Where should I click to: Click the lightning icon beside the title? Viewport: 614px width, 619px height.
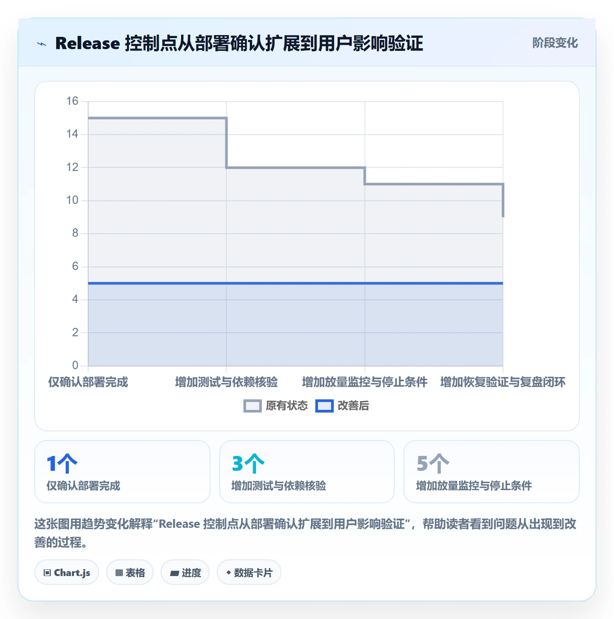tap(42, 44)
